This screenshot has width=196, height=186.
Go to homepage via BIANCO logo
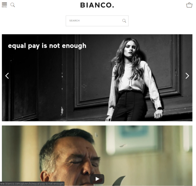97,5
